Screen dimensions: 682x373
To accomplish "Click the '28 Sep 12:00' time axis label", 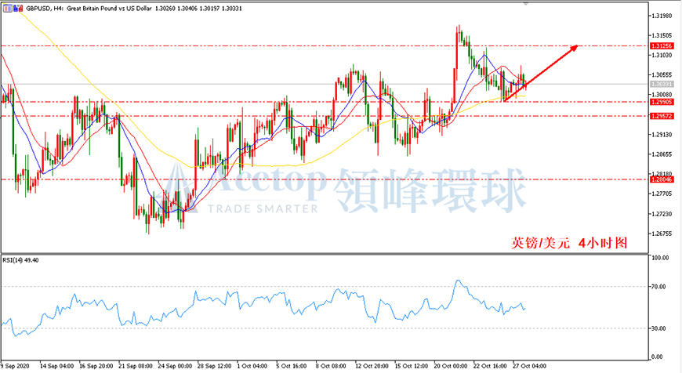I will (x=215, y=366).
